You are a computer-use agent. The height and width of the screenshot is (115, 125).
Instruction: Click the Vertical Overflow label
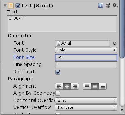click(x=32, y=107)
